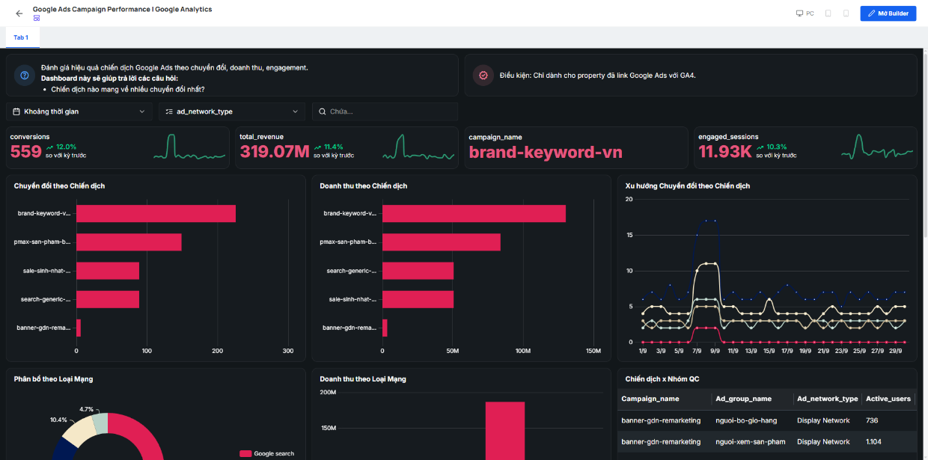Click the Mở Builder button
The height and width of the screenshot is (460, 928).
coord(888,13)
